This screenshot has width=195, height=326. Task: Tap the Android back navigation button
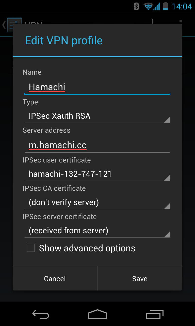(41, 314)
